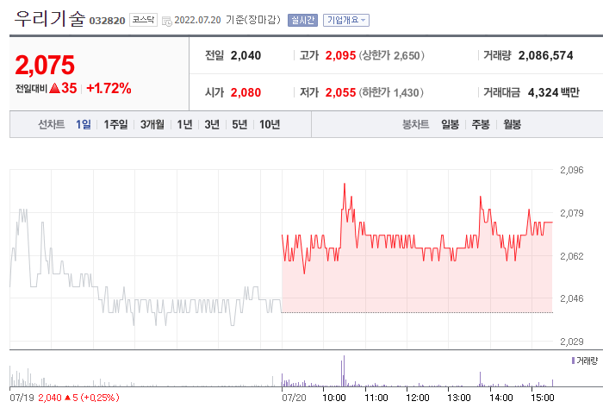Click the stock code 032820
This screenshot has width=603, height=414.
point(108,21)
